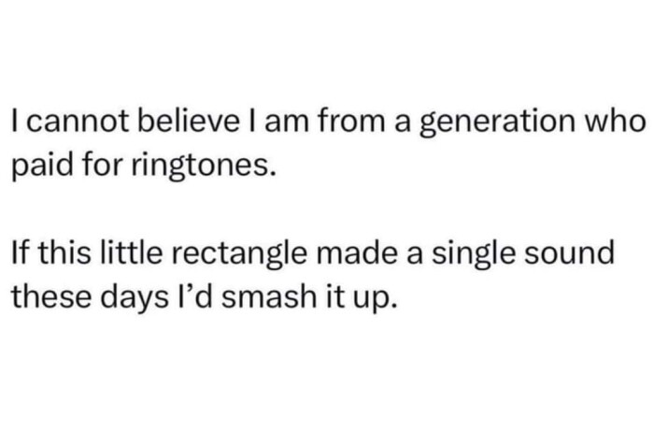This screenshot has width=654, height=432.
Task: Click the word "If" starting the second paragraph
Action: (x=18, y=252)
